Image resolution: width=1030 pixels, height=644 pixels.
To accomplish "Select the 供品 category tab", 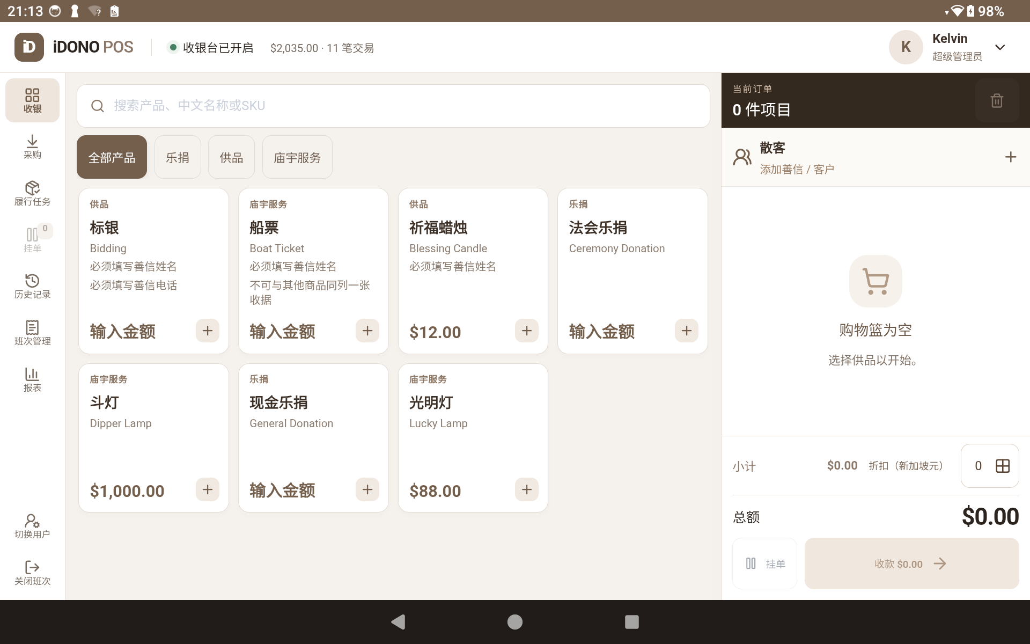I will click(x=231, y=157).
